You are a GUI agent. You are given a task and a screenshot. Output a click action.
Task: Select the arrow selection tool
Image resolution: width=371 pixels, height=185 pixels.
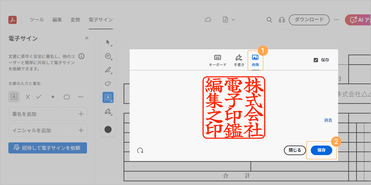coord(108,42)
